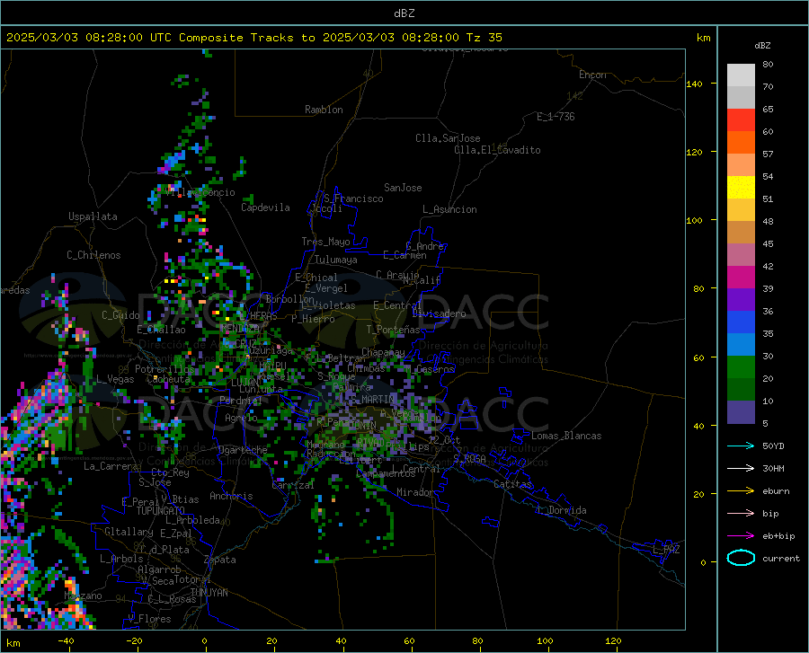Viewport: 809px width, 653px height.
Task: Click the cyan current ellipse legend icon
Action: (x=741, y=558)
